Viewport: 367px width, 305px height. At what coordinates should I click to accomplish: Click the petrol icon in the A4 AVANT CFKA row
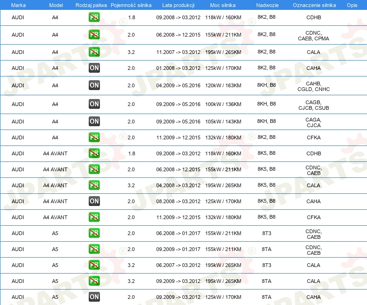click(x=94, y=217)
